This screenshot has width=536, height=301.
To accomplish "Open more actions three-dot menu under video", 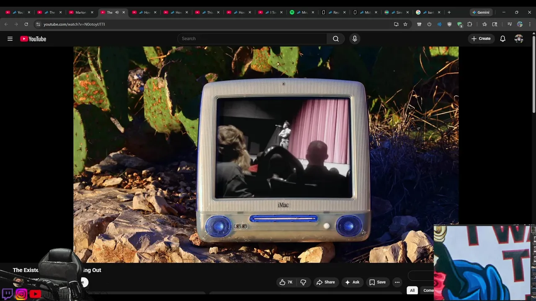I will 397,282.
